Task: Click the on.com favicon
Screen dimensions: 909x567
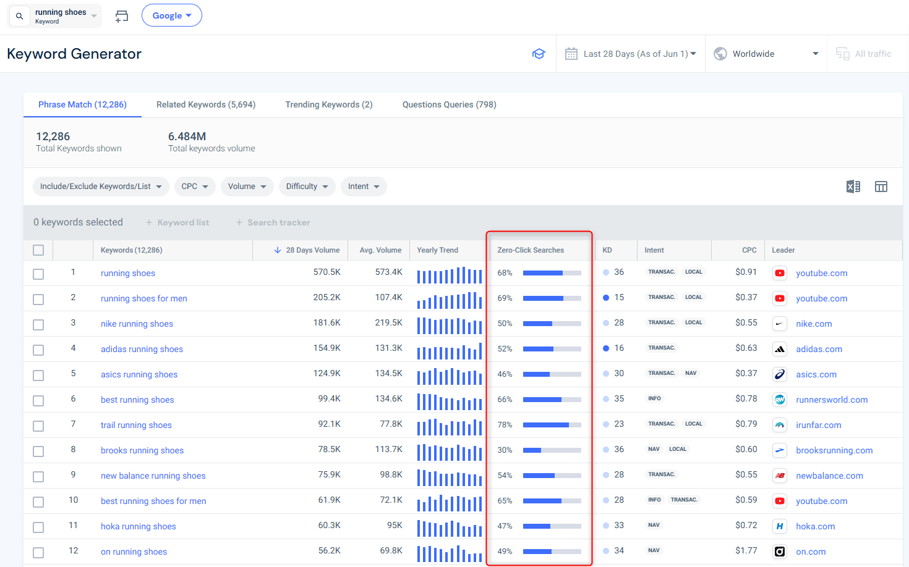Action: (780, 552)
